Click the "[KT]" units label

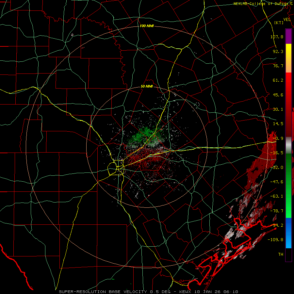coord(279,23)
